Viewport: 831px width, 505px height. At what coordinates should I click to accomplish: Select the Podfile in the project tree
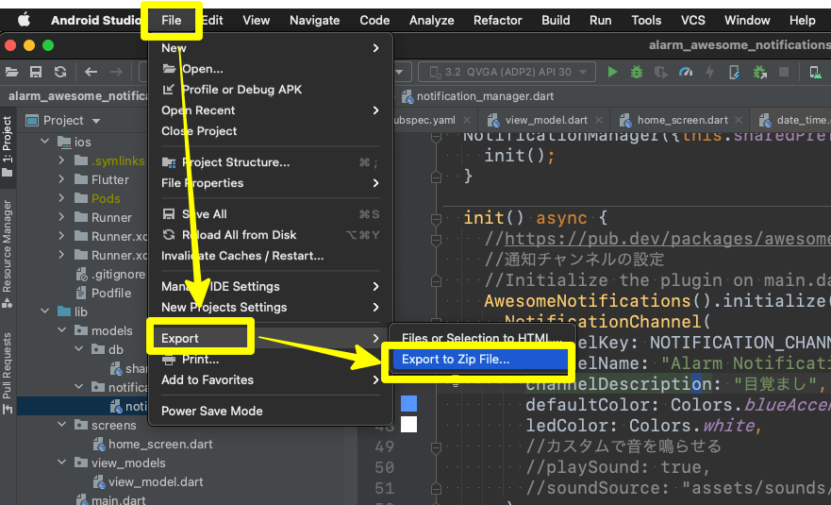point(105,293)
